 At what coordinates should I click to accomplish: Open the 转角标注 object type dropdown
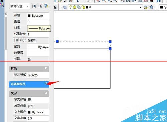click(19, 6)
